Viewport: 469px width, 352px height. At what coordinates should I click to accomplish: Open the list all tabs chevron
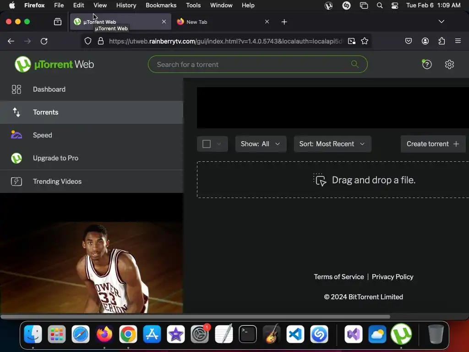[442, 22]
